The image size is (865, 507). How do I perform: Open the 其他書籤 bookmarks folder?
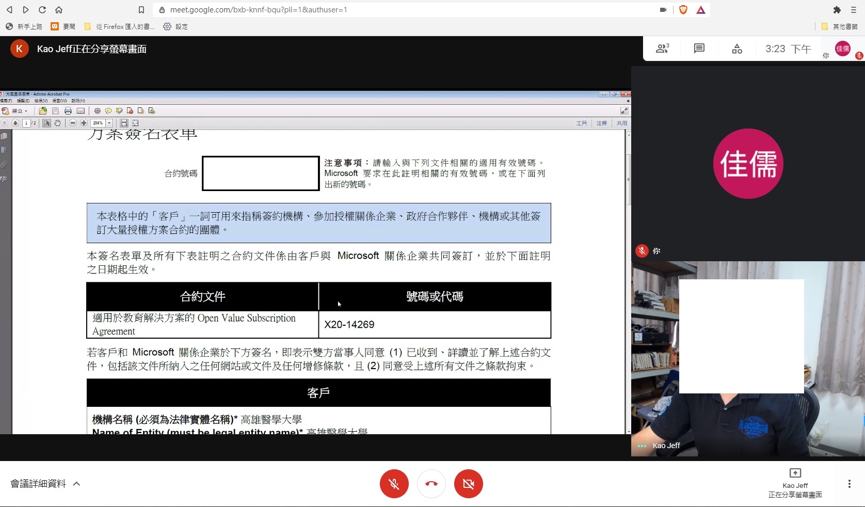coord(840,26)
